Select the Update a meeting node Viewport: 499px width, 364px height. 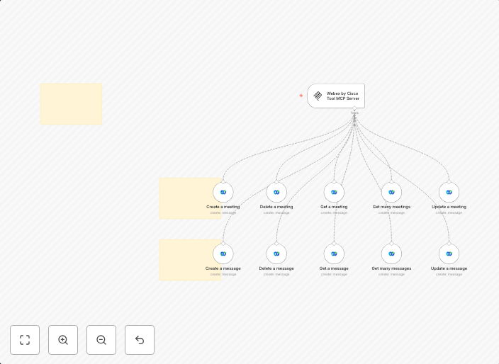pyautogui.click(x=449, y=192)
